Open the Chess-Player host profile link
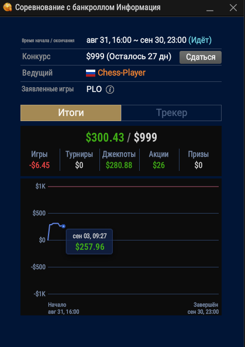 (x=122, y=73)
